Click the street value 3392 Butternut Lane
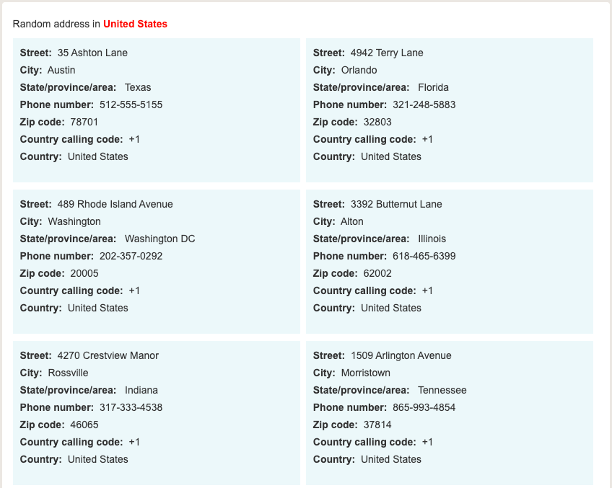This screenshot has width=612, height=488. [x=396, y=204]
